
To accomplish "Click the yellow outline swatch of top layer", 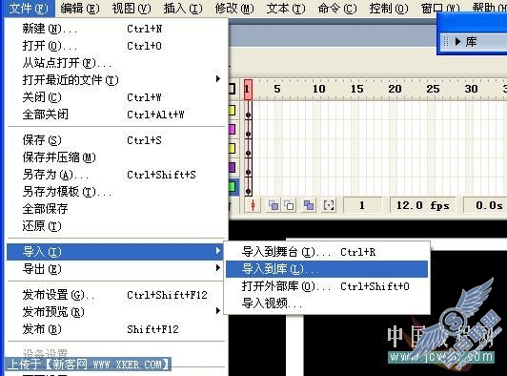I will tap(232, 111).
